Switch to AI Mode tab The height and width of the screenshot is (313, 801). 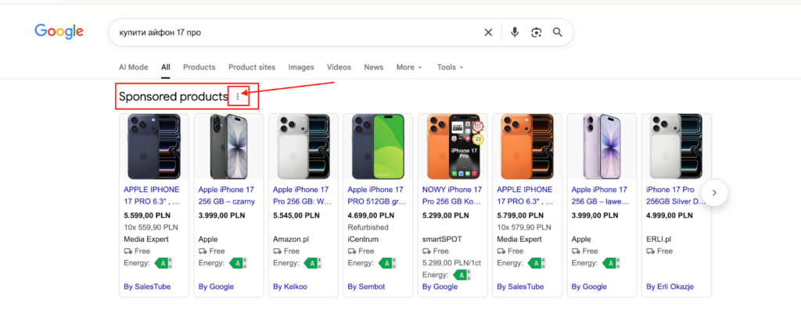pyautogui.click(x=133, y=67)
